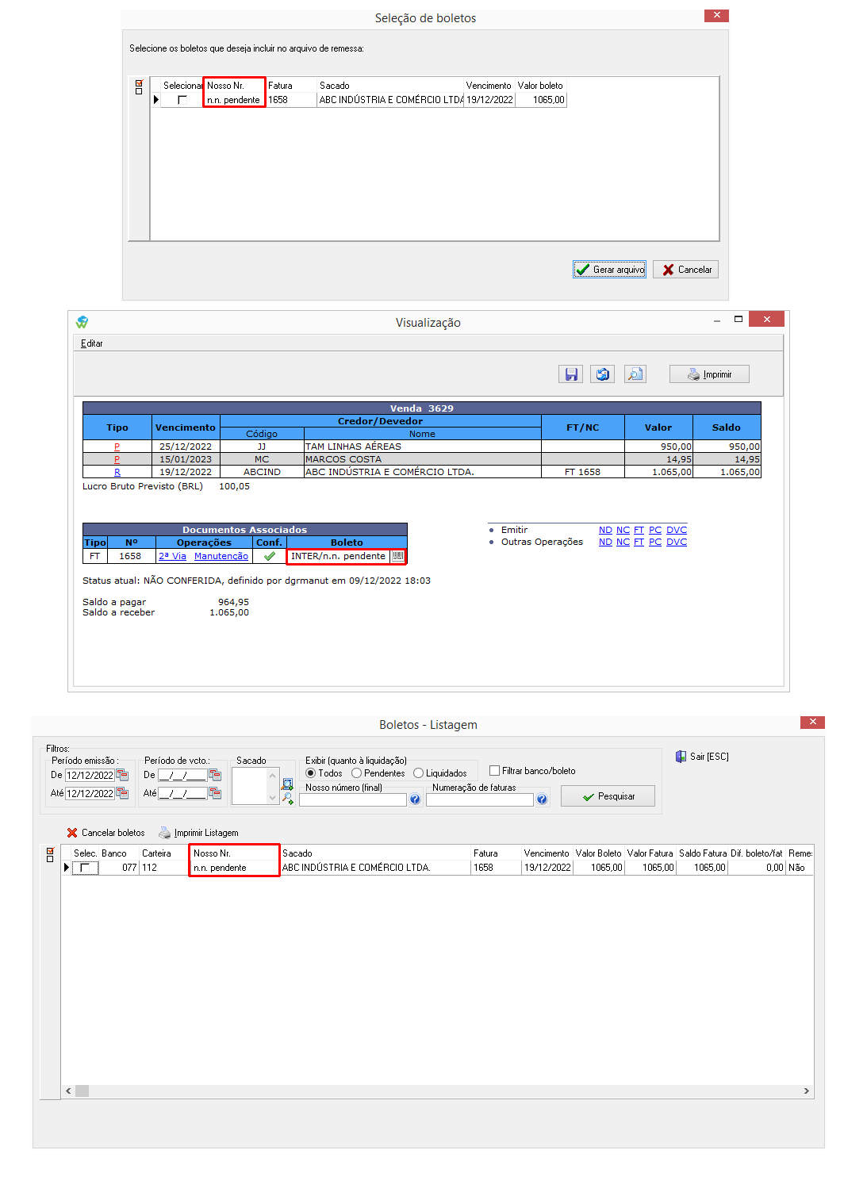844x1177 pixels.
Task: Click Imprimir Listagem
Action: coord(198,833)
